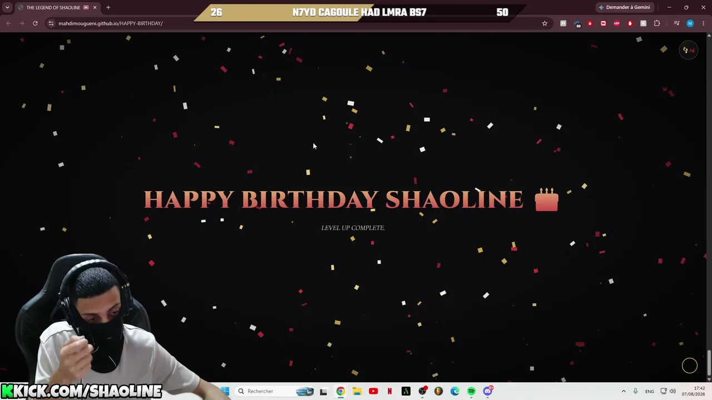Click the HAPPY BIRTHDAY SHAOLINE heading

tap(333, 200)
